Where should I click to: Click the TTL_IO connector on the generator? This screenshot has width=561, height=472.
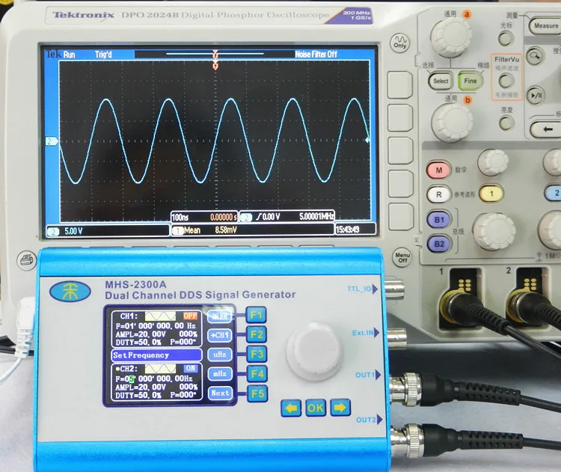point(394,289)
